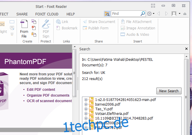Click OCR of scanned document link
Viewport: 192px width, 135px height.
tap(49, 101)
